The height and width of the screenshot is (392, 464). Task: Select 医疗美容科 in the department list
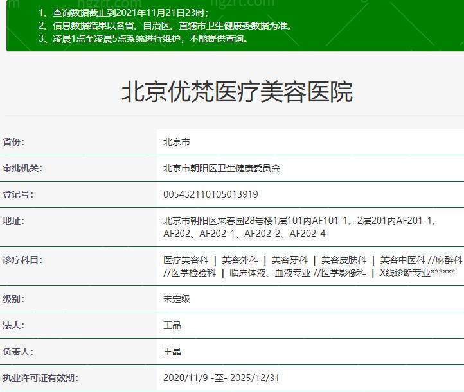pyautogui.click(x=186, y=260)
